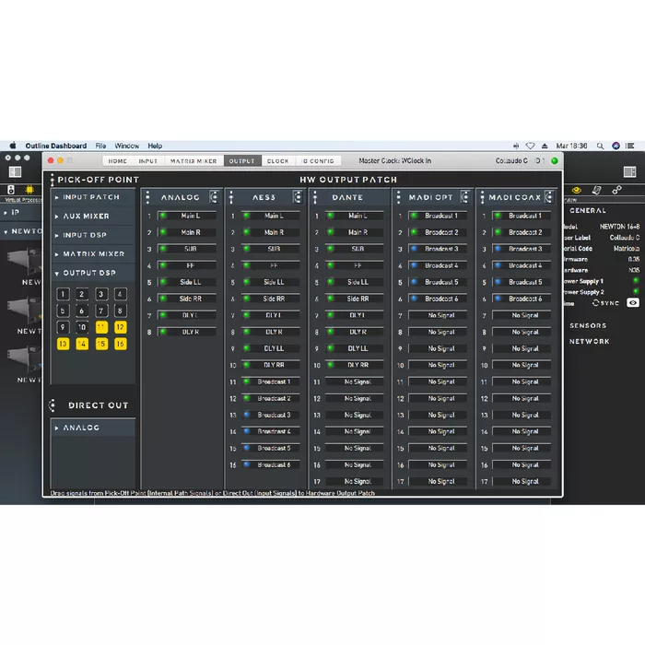645x645 pixels.
Task: Toggle yellow Output DSP channel 11 button
Action: click(x=101, y=327)
